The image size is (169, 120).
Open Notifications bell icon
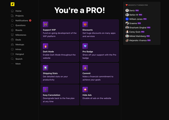pos(12,21)
